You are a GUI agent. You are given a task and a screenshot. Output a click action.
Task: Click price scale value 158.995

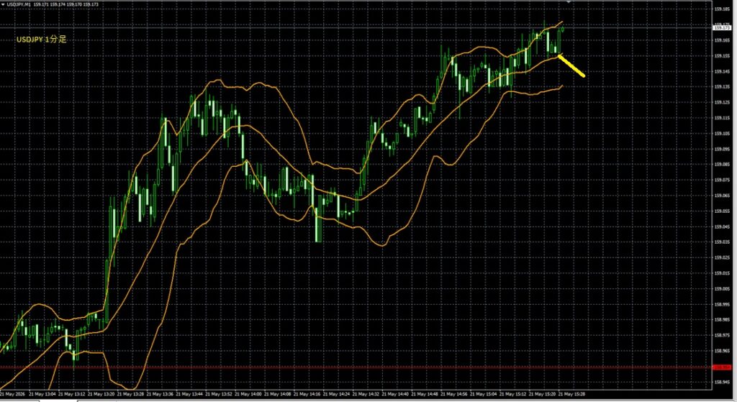click(x=721, y=304)
